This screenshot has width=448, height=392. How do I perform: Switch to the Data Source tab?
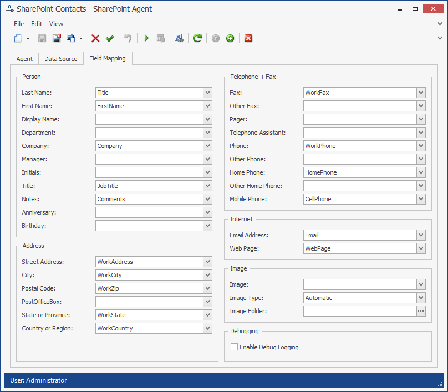click(x=61, y=59)
